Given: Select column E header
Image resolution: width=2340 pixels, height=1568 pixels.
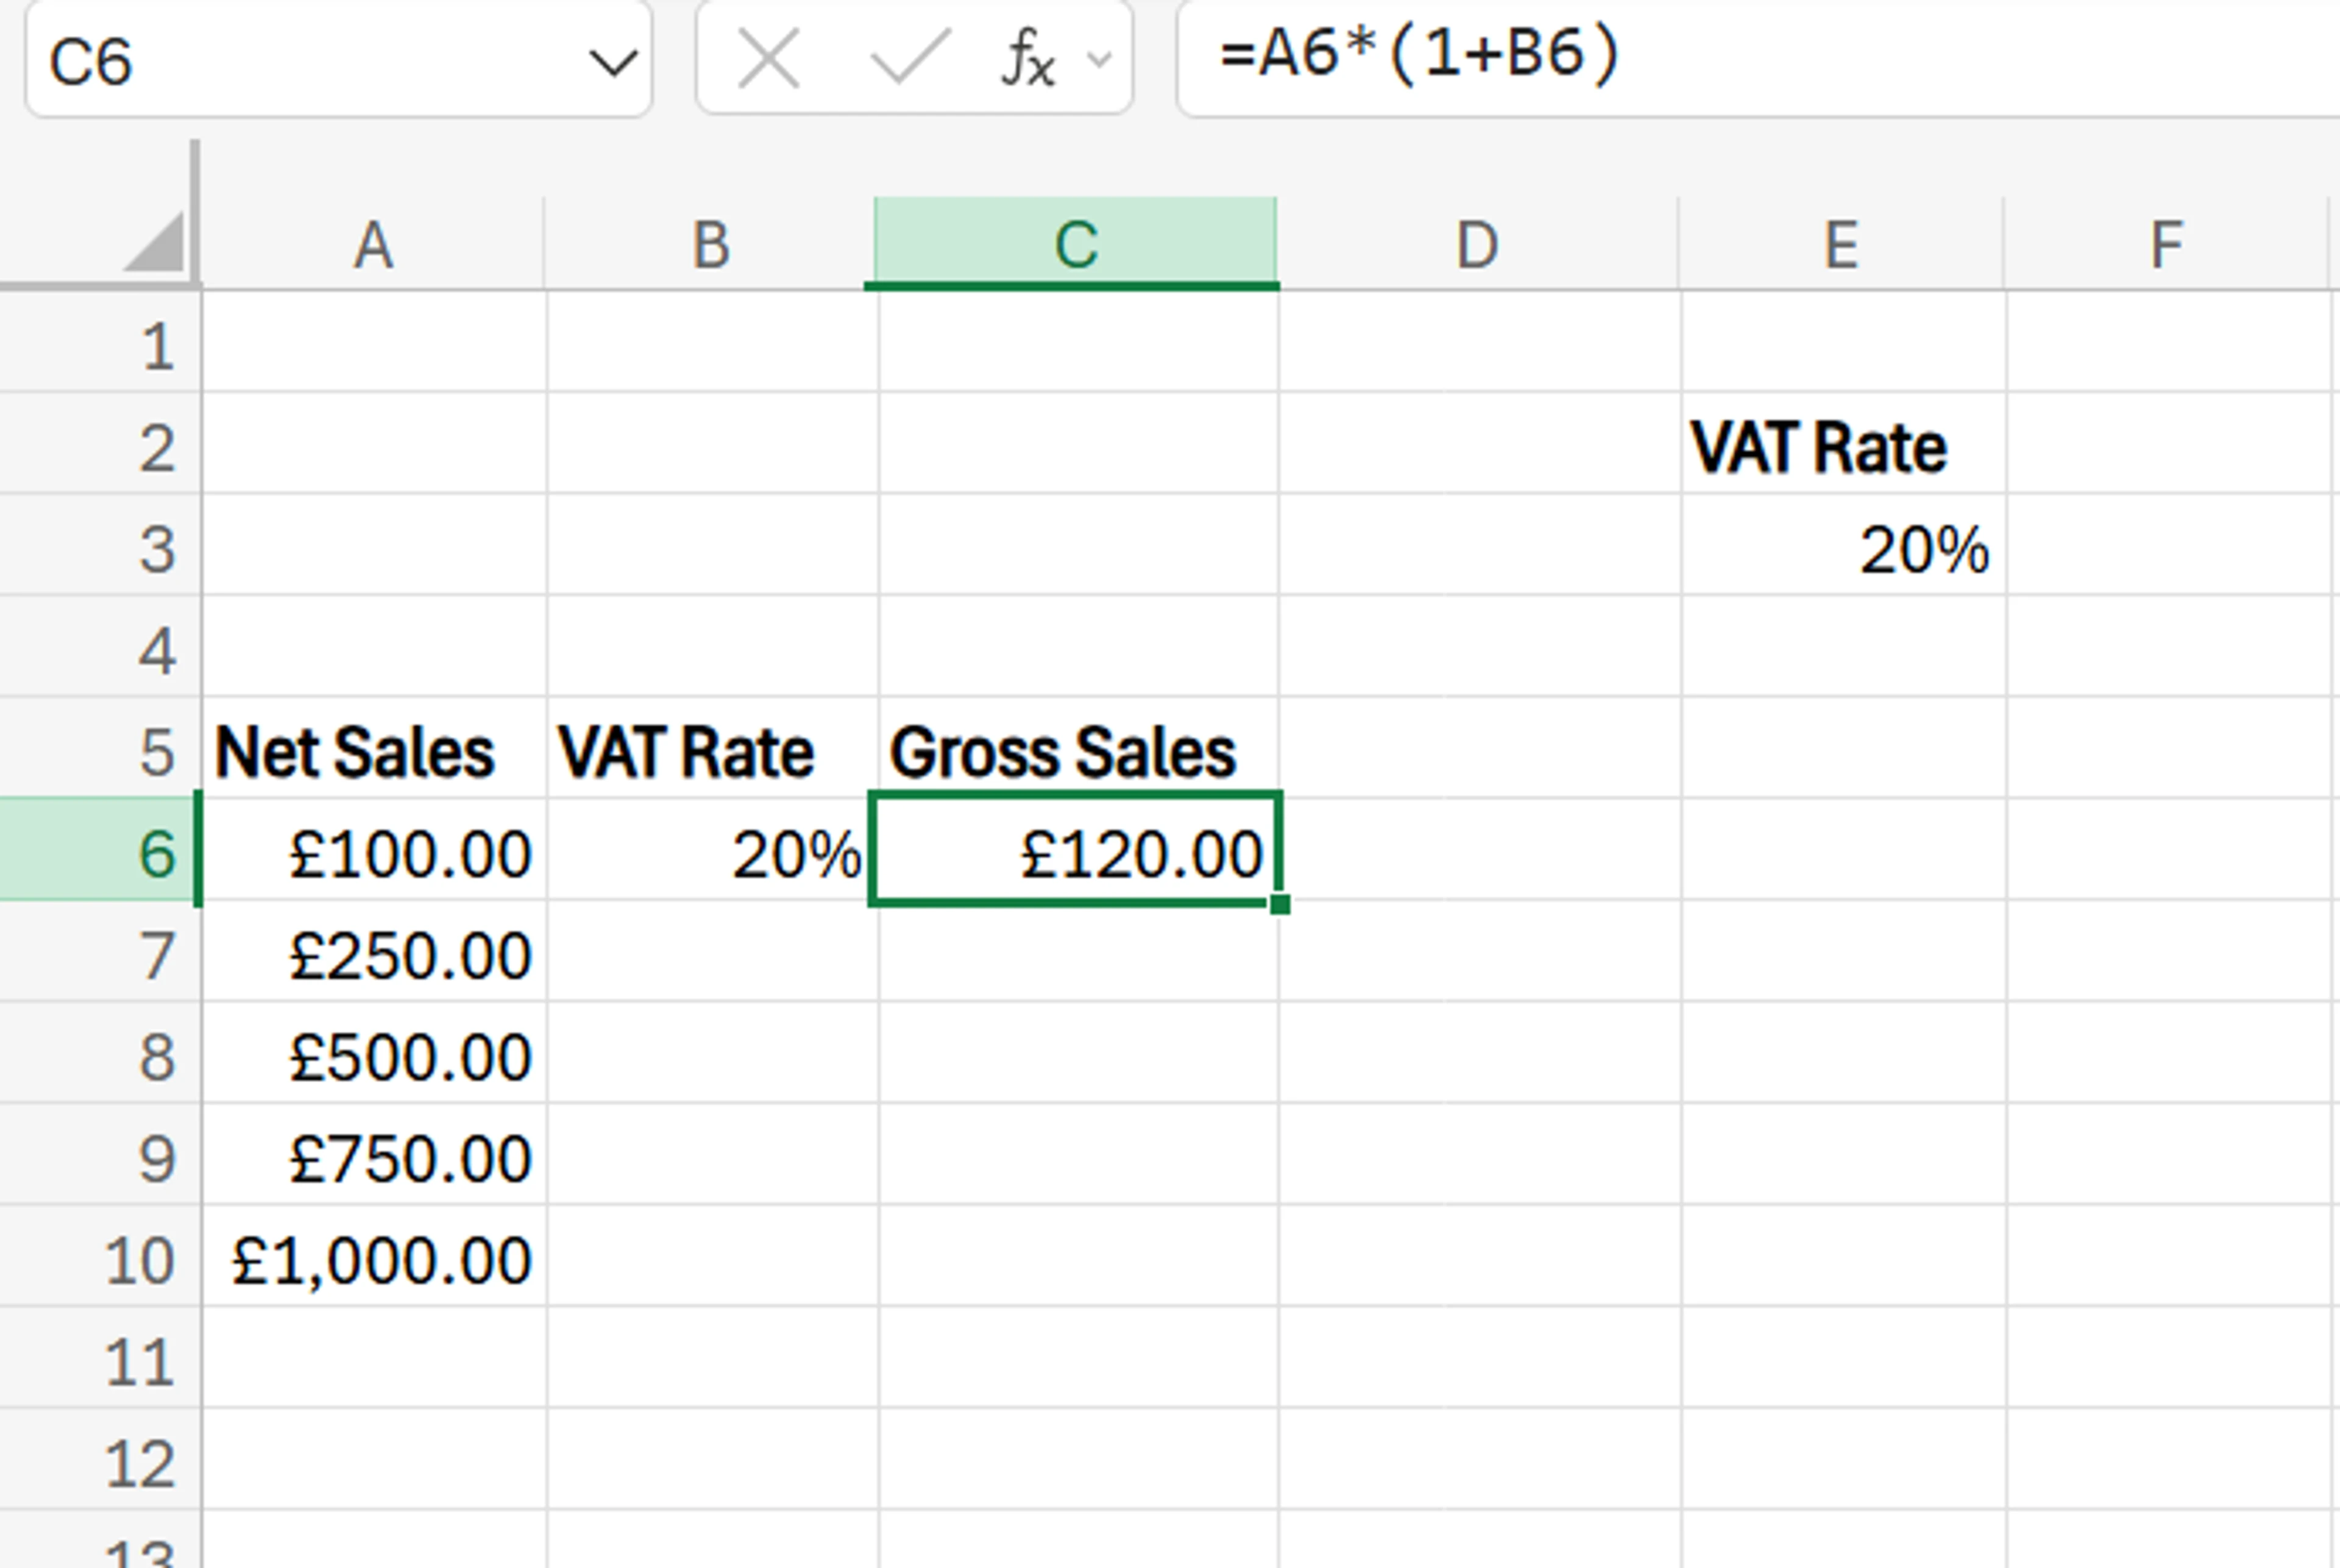Looking at the screenshot, I should 1841,244.
